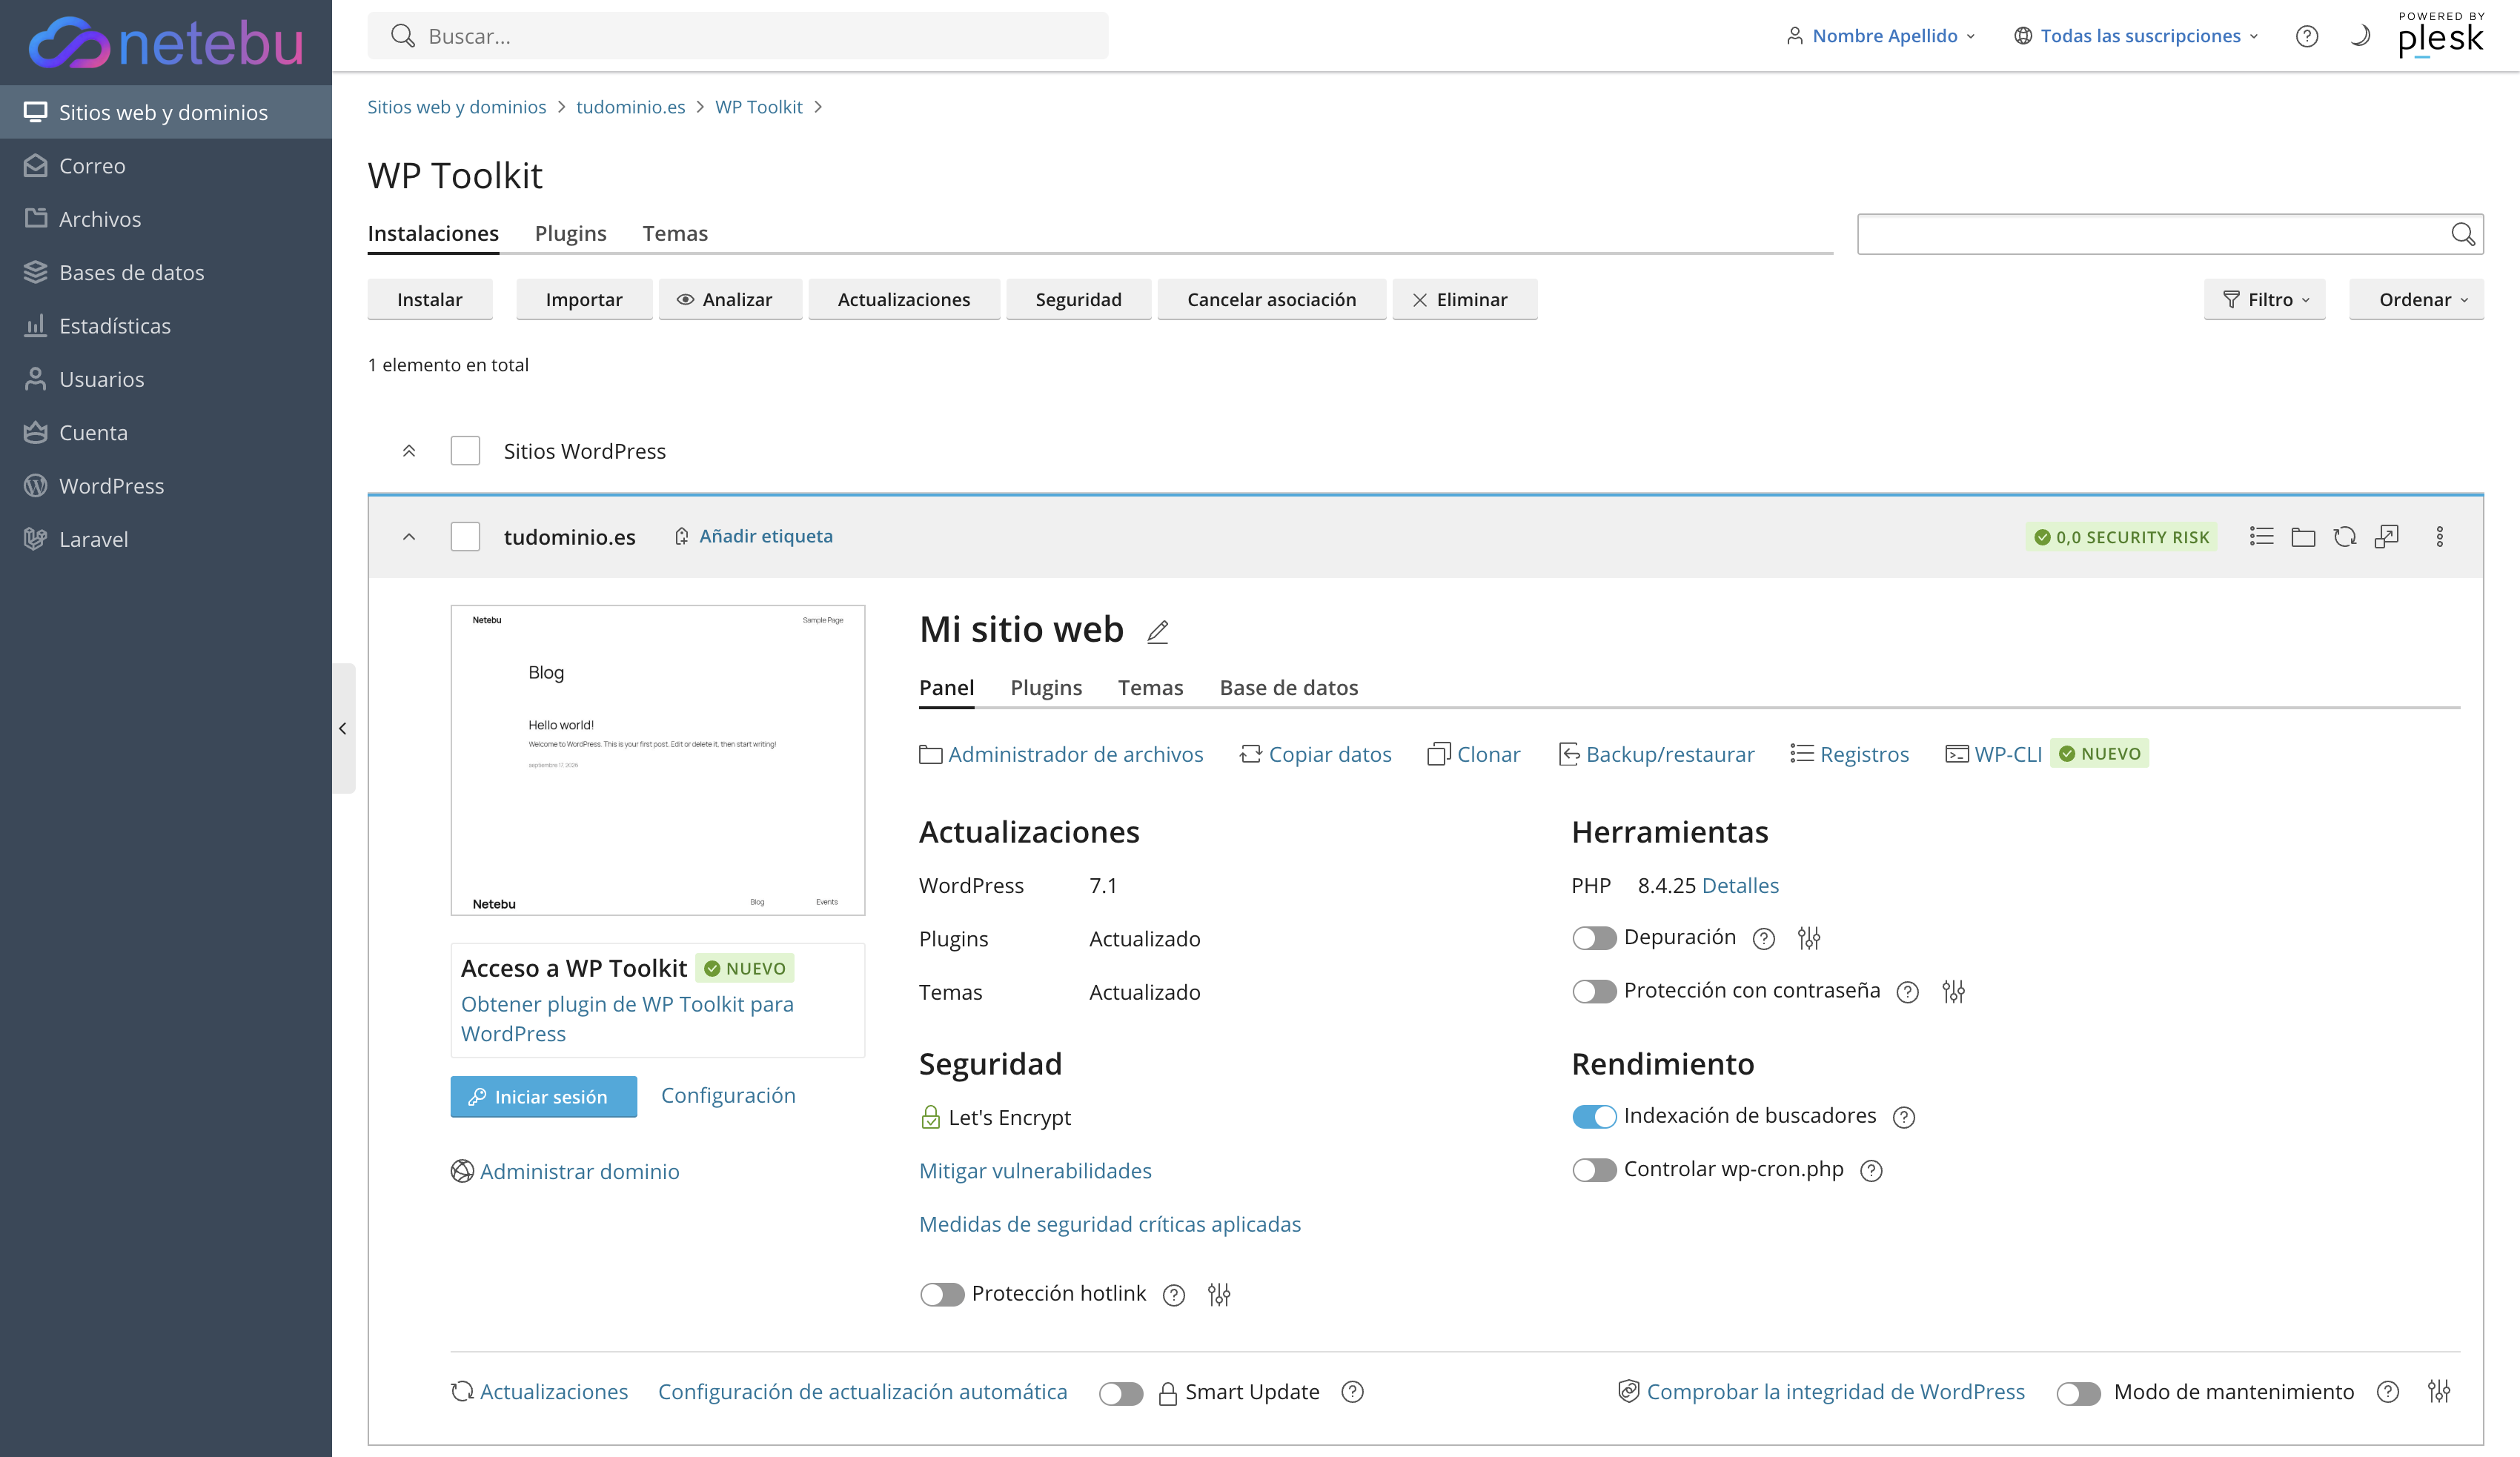Open the three-dot more menu for tudominio.es

(x=2440, y=537)
